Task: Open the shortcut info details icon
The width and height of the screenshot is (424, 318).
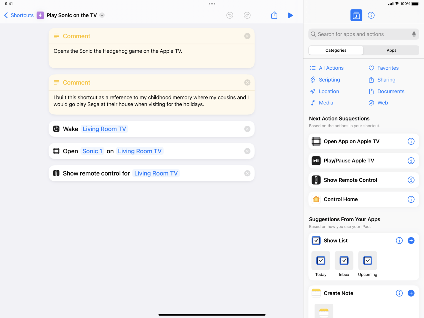Action: pyautogui.click(x=371, y=15)
